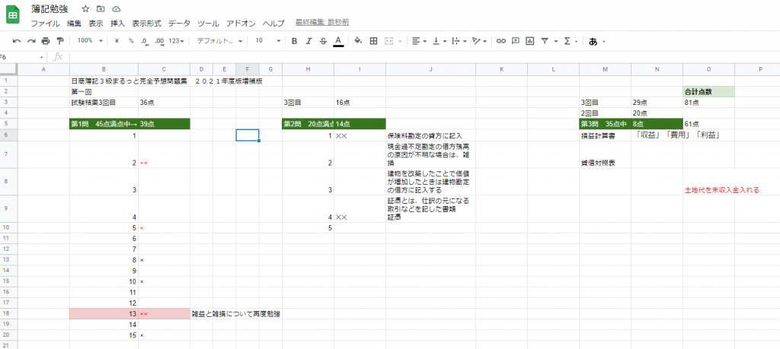
Task: Insert a comment
Action: (x=516, y=41)
